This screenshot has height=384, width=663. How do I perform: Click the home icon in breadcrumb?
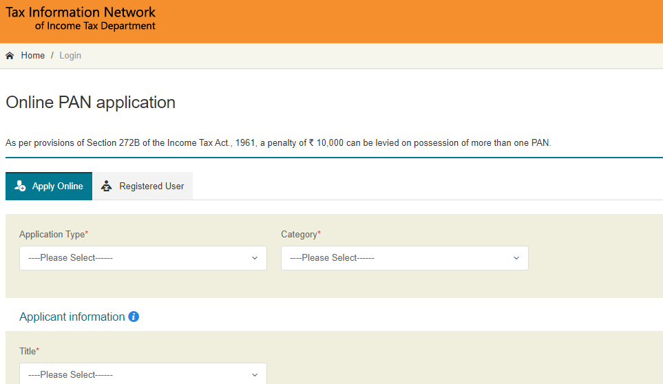10,56
